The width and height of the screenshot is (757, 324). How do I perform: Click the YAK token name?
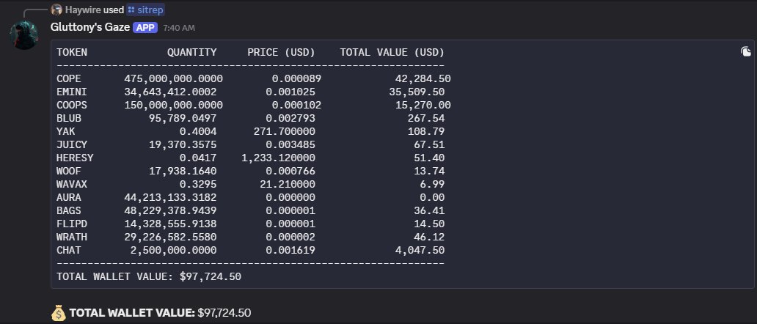click(x=66, y=131)
